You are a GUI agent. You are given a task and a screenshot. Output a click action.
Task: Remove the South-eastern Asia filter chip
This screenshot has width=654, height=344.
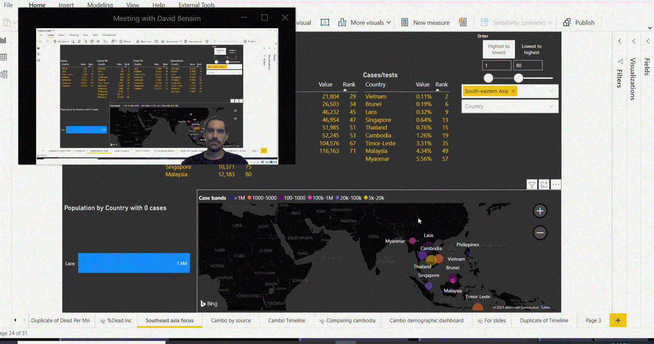[x=513, y=91]
